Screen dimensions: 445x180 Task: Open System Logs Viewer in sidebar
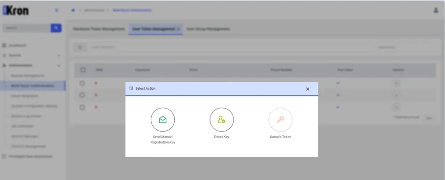click(x=26, y=116)
